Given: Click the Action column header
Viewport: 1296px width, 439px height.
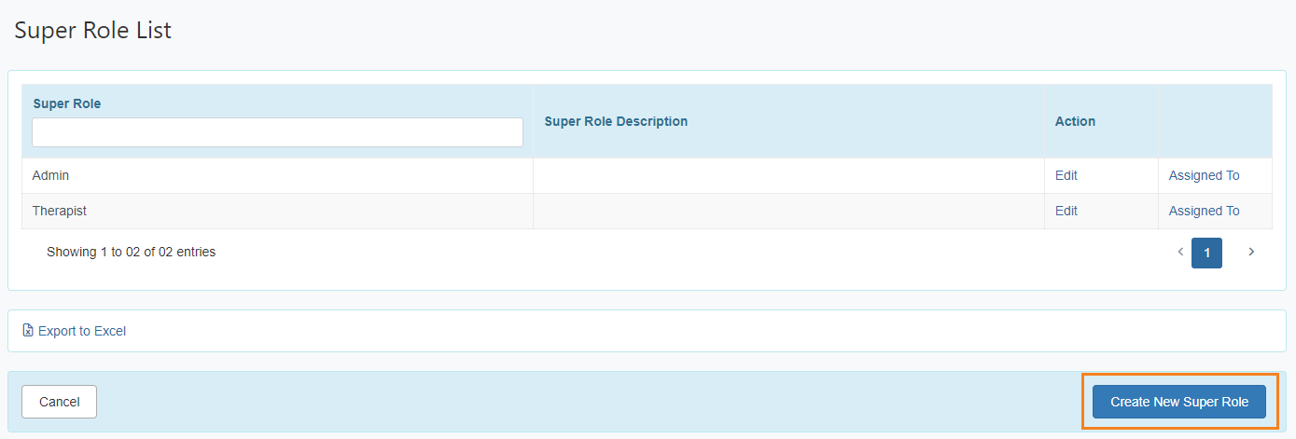Looking at the screenshot, I should point(1075,121).
